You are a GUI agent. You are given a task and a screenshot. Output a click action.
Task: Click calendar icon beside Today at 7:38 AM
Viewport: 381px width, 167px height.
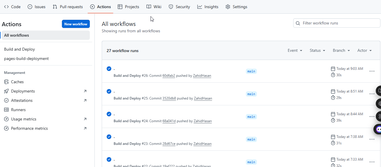tap(333, 137)
